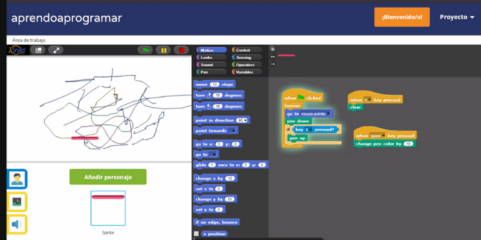Pause the project with yellow pause button
481x240 pixels.
click(x=163, y=50)
